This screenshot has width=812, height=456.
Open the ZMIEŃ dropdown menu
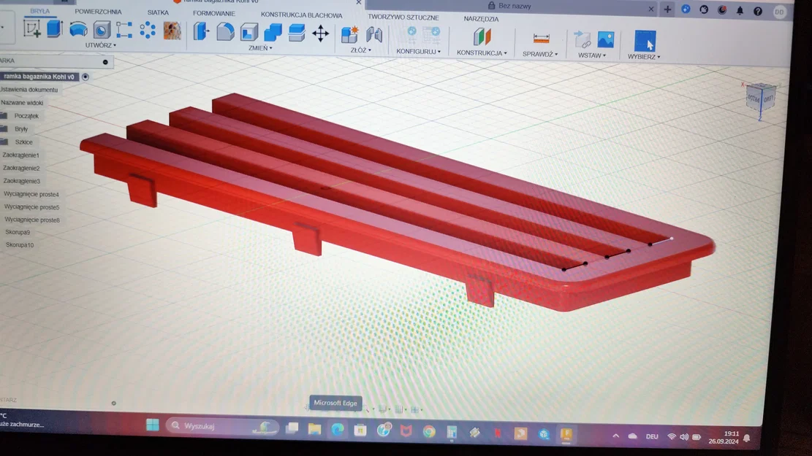(x=260, y=48)
